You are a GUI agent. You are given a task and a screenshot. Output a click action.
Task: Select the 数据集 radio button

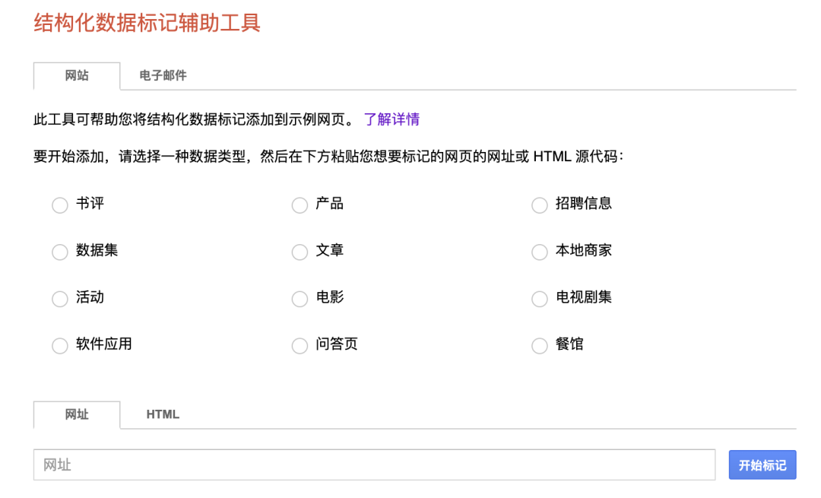click(x=60, y=252)
